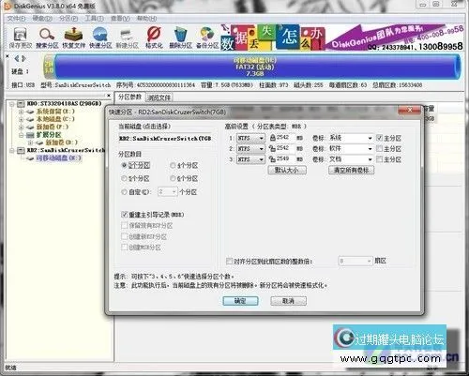Select the 6个分区 radio option

[x=173, y=178]
